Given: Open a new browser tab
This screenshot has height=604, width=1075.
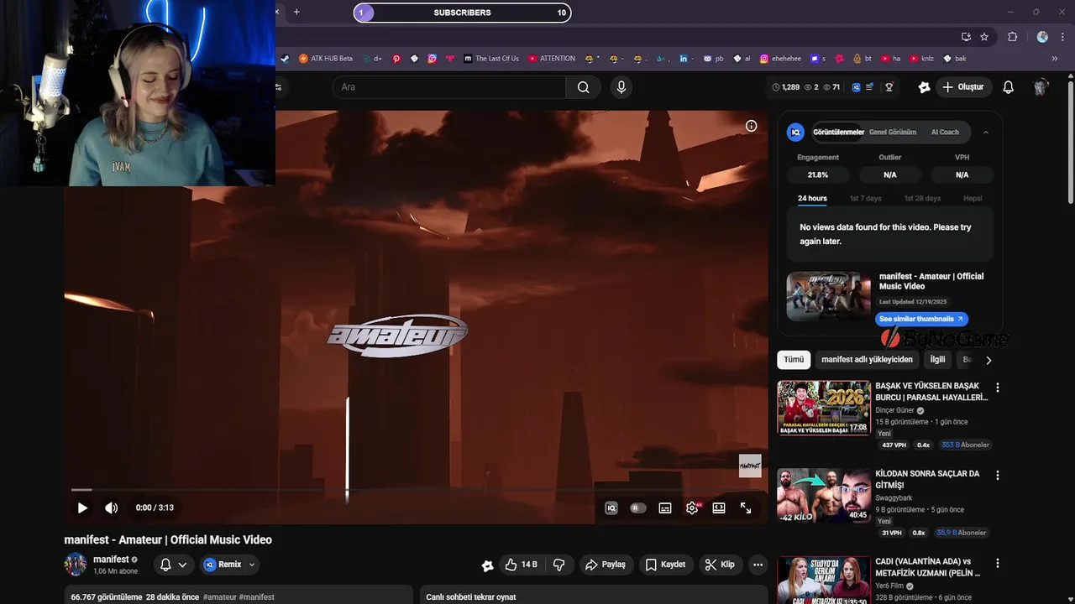Looking at the screenshot, I should pos(296,12).
